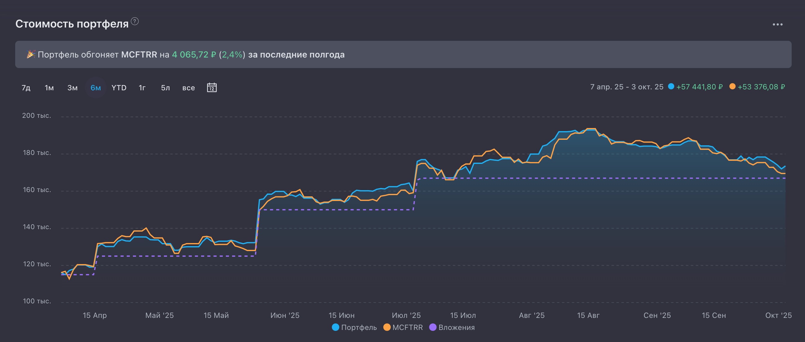Select the 1м time range
This screenshot has height=342, width=805.
pos(49,88)
